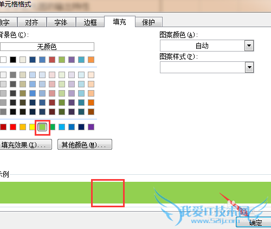Choose lightest peach tint in orange column
The height and width of the screenshot is (229, 271).
click(x=91, y=75)
